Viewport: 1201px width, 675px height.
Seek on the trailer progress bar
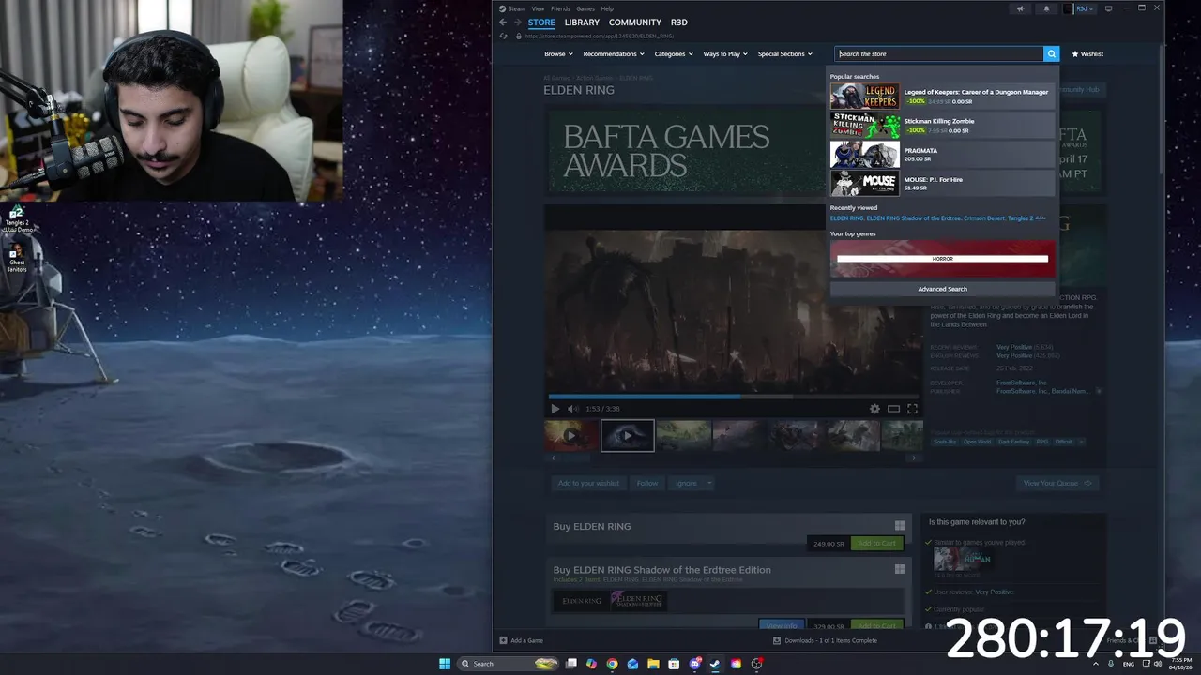pos(734,397)
